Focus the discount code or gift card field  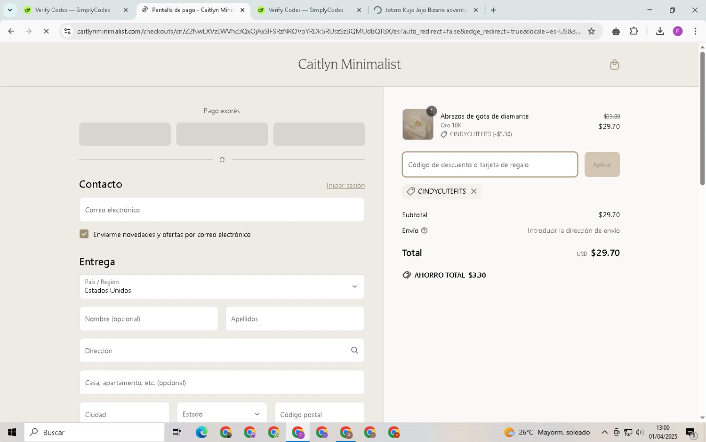[x=490, y=164]
